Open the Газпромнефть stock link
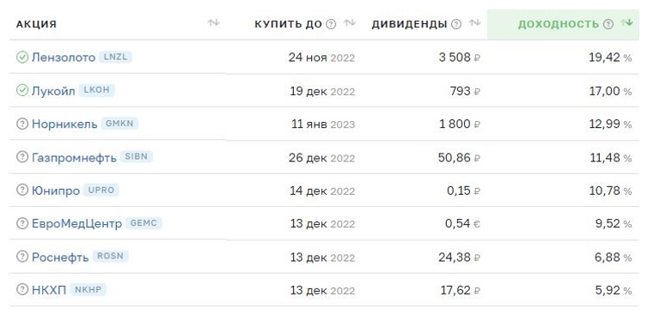This screenshot has width=654, height=327. (x=74, y=157)
